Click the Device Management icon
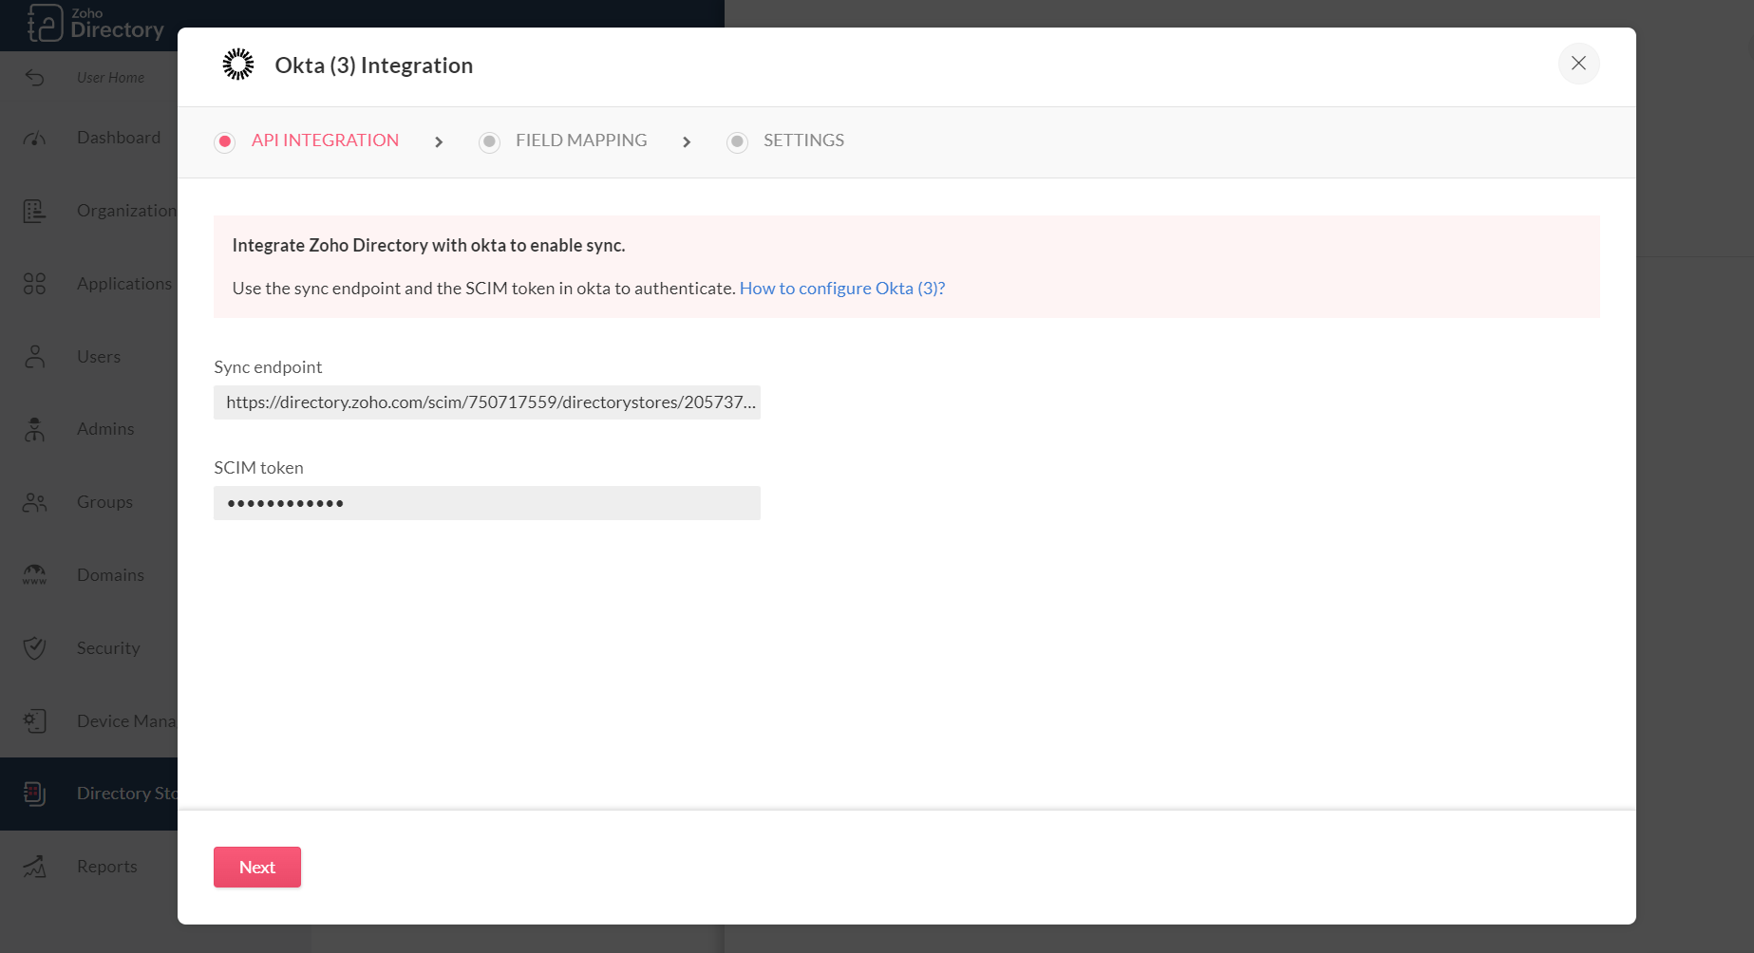The image size is (1754, 953). click(x=35, y=721)
